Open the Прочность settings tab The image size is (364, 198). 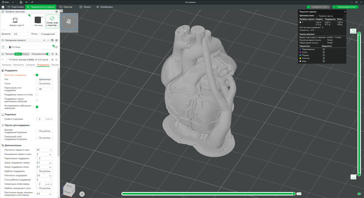pyautogui.click(x=18, y=65)
